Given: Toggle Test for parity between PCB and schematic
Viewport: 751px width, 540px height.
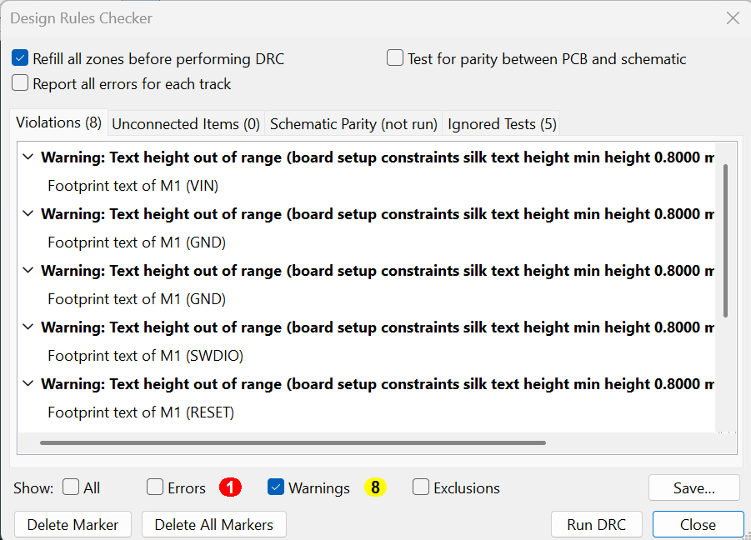Looking at the screenshot, I should click(395, 58).
